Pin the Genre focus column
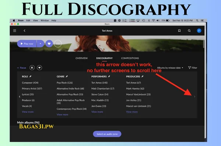This screenshot has width=221, height=146. coord(67,76)
